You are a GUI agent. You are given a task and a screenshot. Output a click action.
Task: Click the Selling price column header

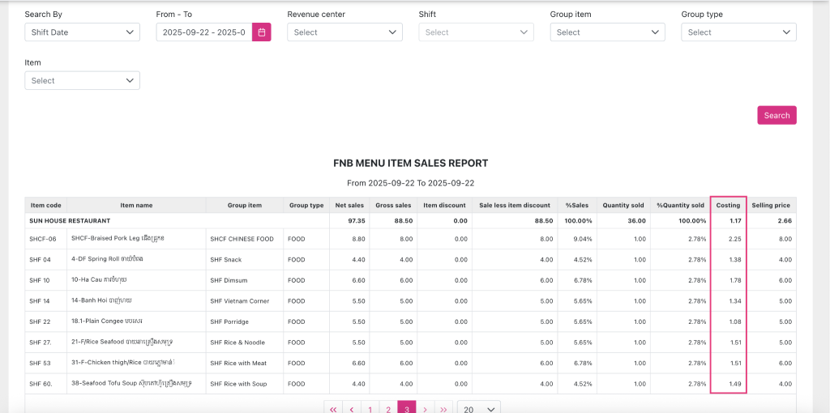pos(771,206)
